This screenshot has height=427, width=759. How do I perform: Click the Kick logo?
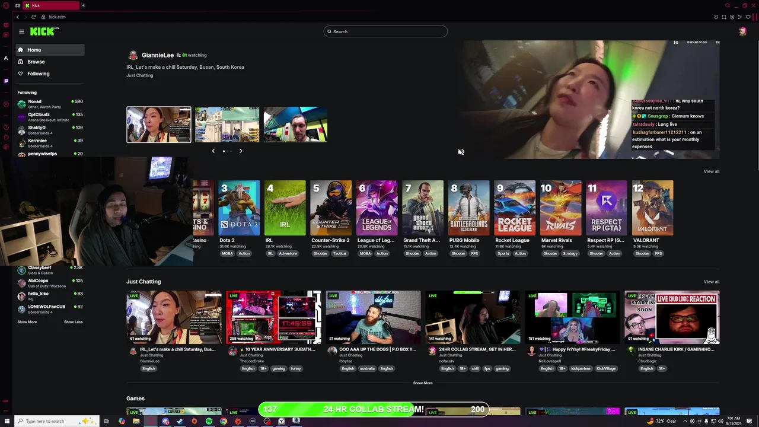pos(44,31)
